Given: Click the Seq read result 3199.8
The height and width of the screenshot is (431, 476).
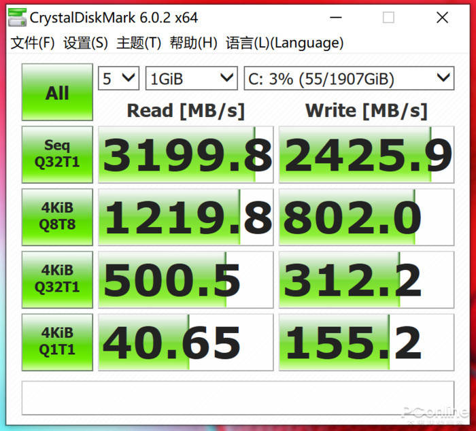Looking at the screenshot, I should [186, 154].
